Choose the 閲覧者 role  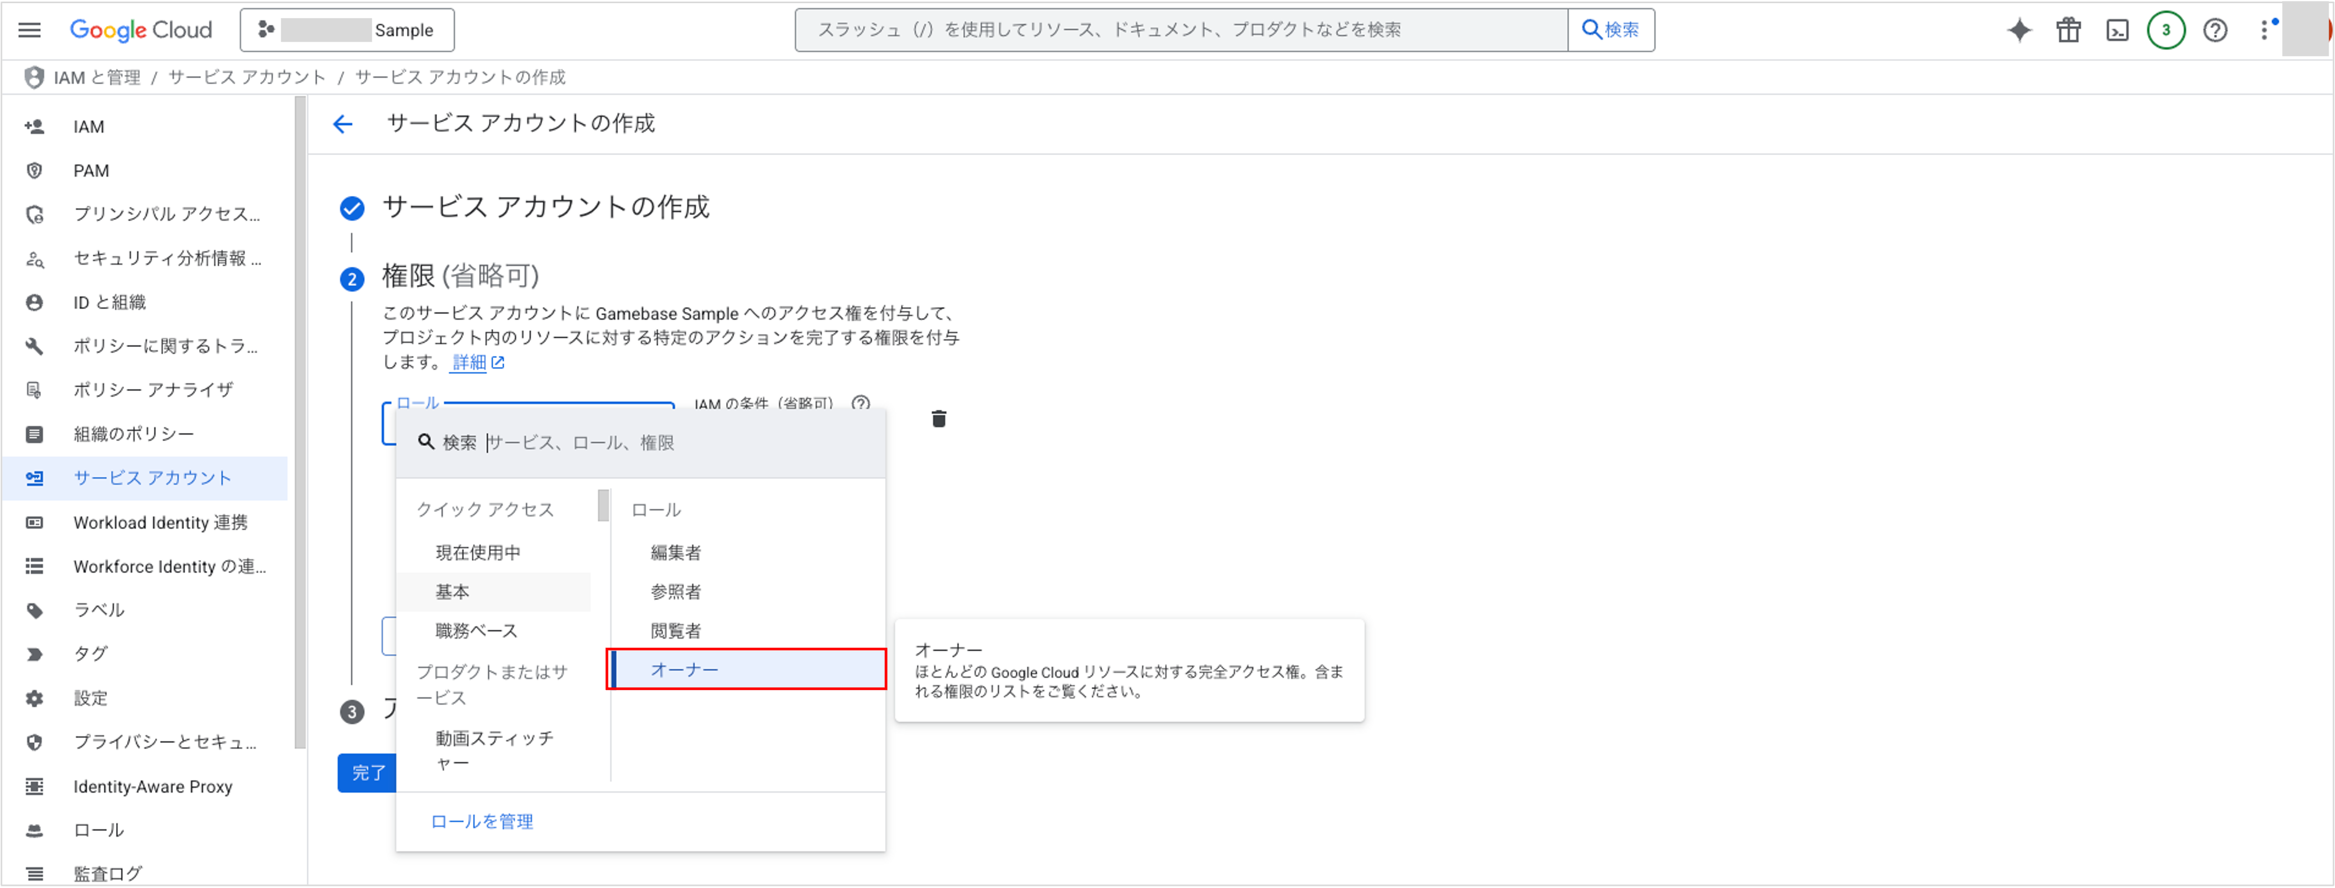tap(748, 631)
